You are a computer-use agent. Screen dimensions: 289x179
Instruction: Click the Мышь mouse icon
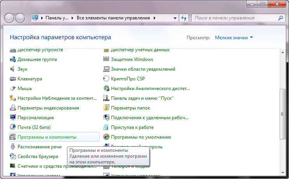(x=13, y=89)
